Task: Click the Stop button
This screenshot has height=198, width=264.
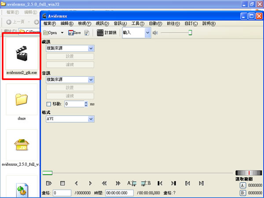Action: pyautogui.click(x=62, y=183)
